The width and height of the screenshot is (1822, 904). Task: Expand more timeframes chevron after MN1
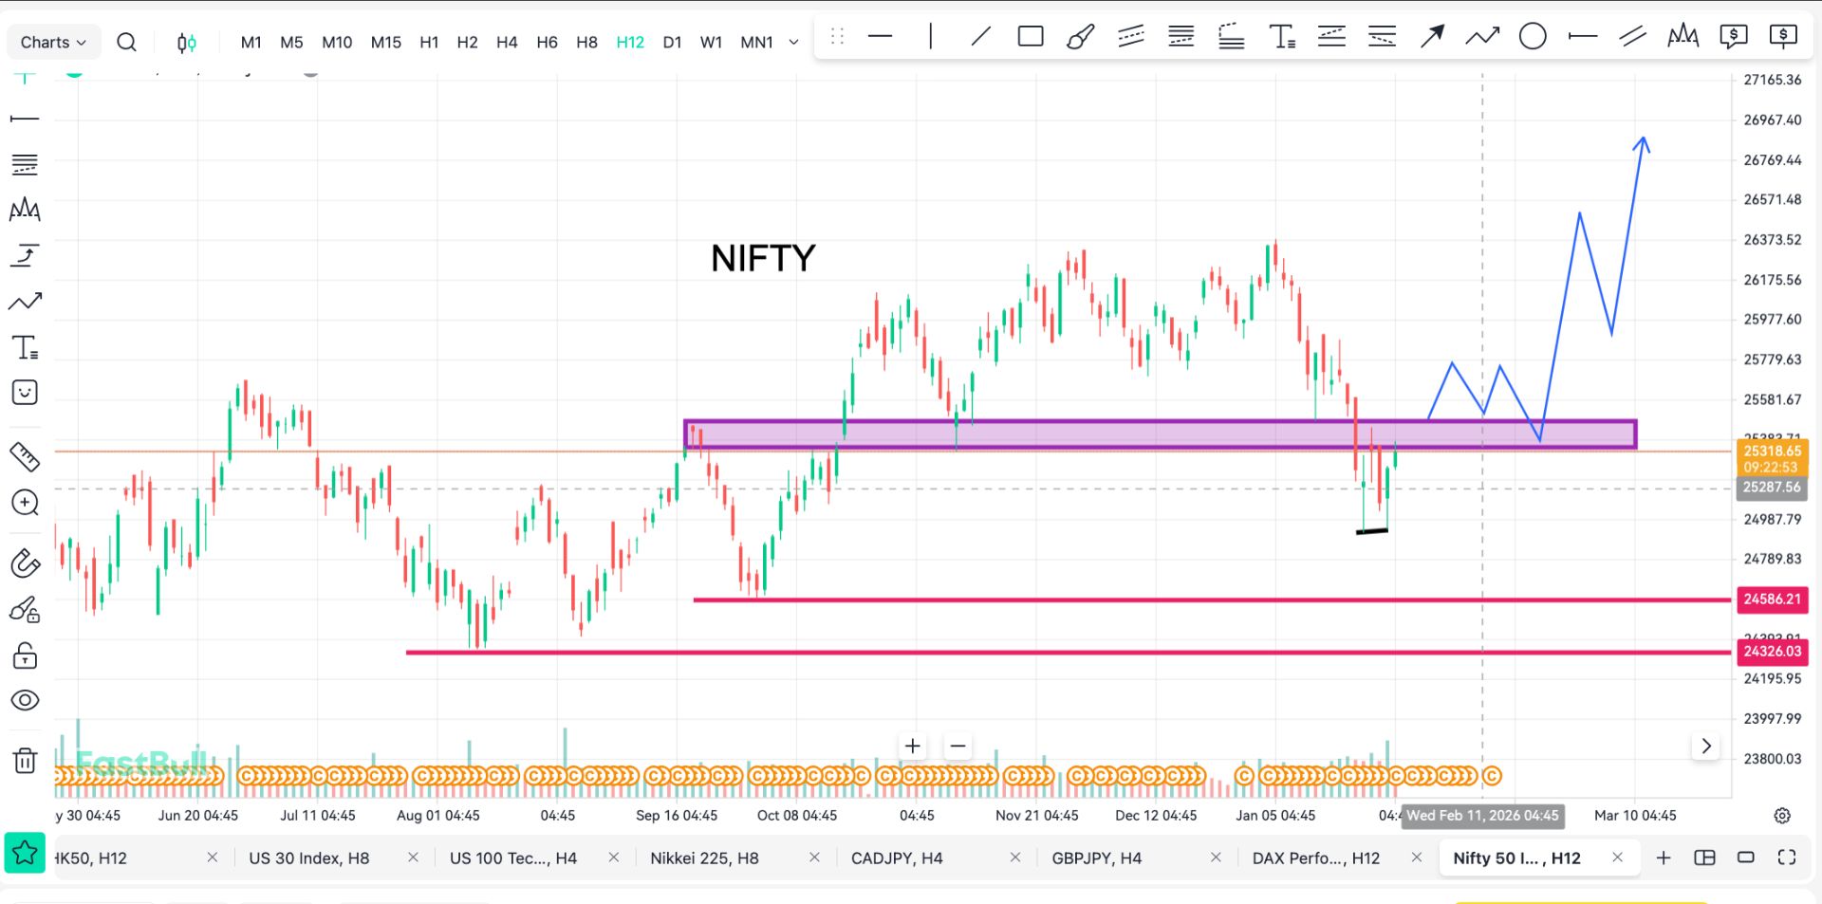794,42
